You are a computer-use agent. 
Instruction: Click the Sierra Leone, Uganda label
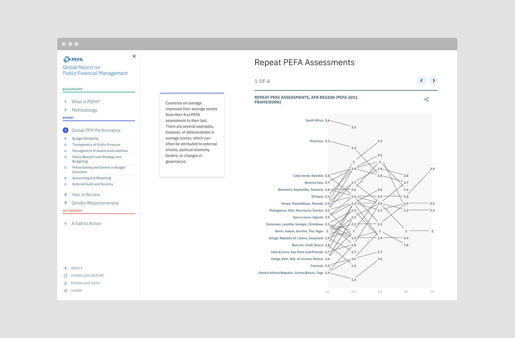click(x=308, y=218)
